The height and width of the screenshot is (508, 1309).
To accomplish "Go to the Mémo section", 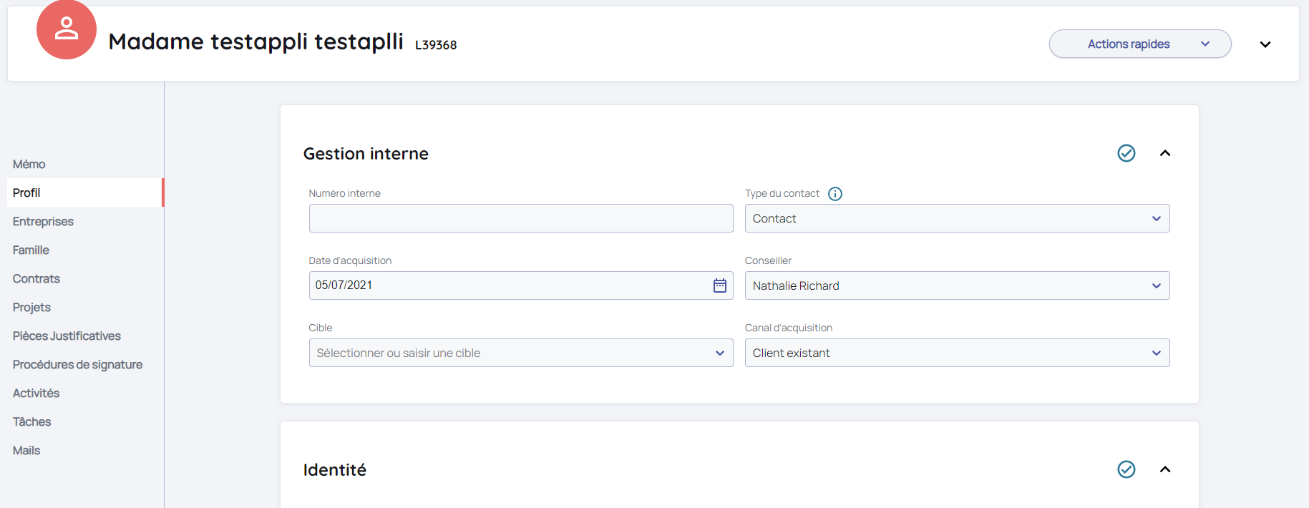I will point(29,165).
